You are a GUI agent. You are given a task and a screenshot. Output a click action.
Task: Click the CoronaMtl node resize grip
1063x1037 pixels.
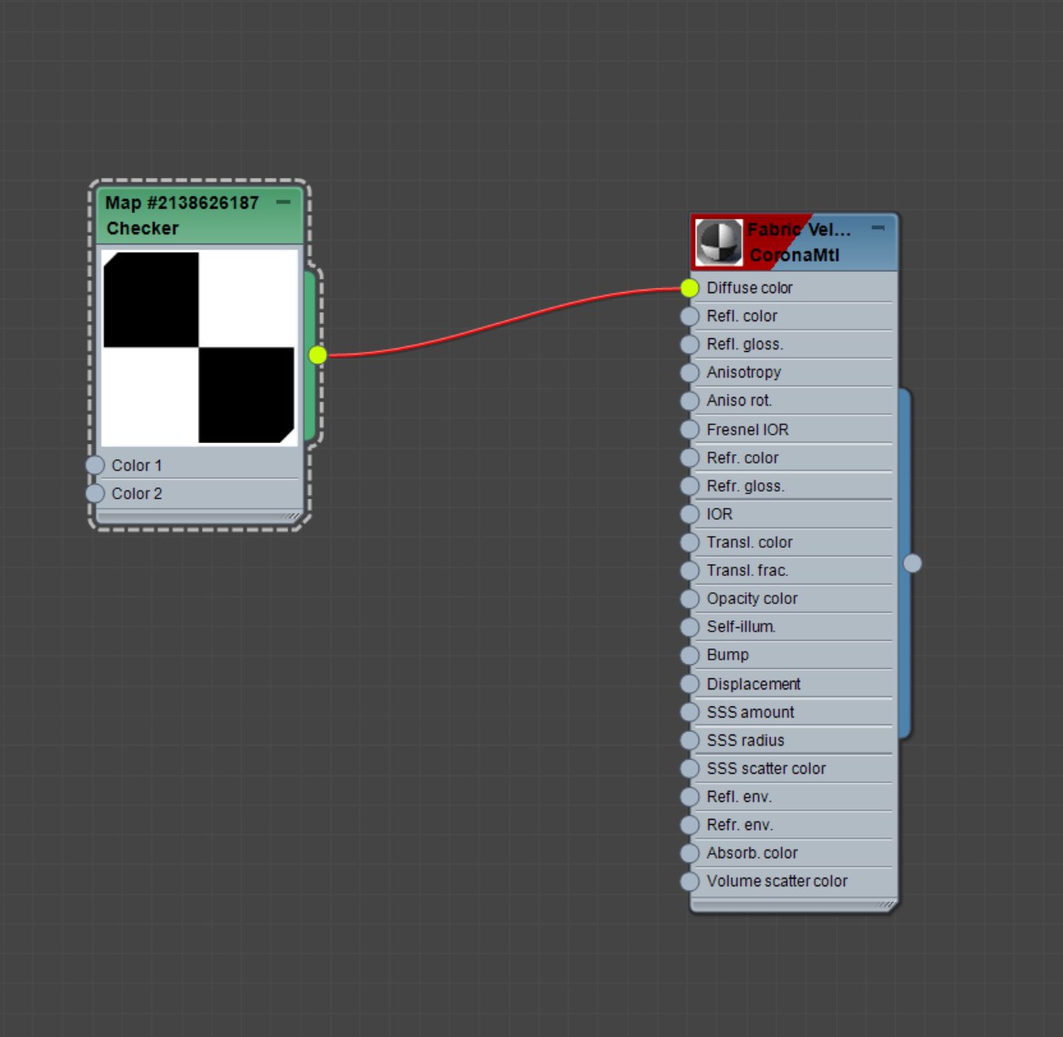(x=887, y=904)
